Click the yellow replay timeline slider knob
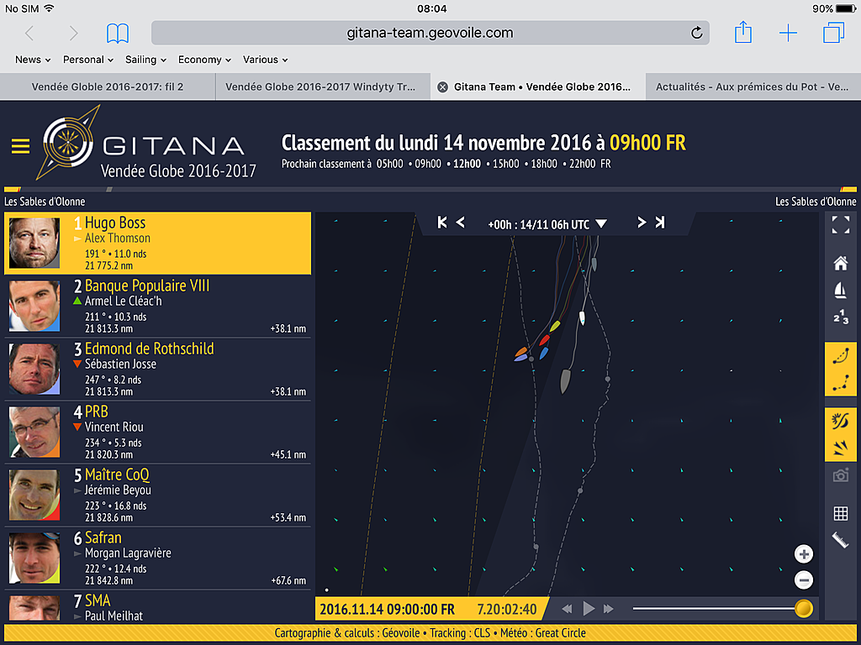The width and height of the screenshot is (861, 645). point(803,609)
